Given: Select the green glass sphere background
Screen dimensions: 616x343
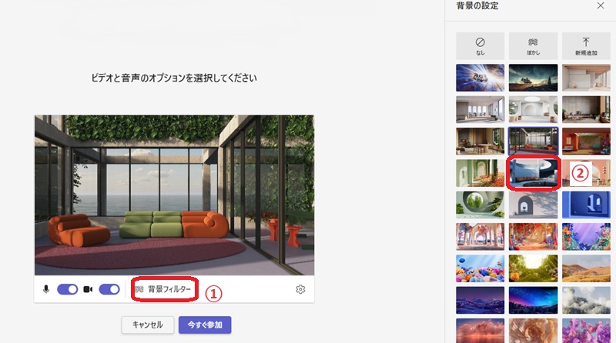Looking at the screenshot, I should pos(480,205).
